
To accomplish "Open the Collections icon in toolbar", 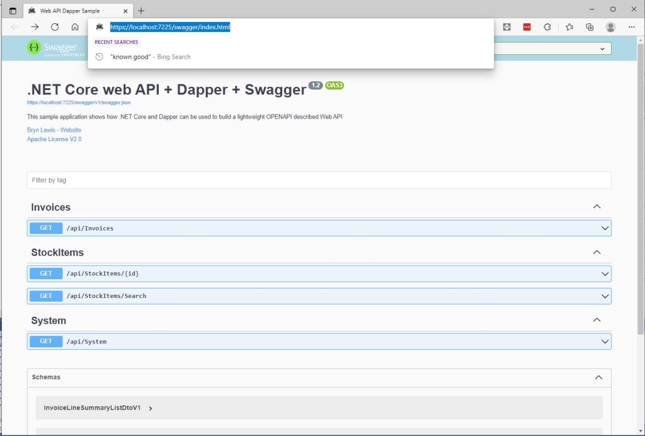I will point(590,27).
